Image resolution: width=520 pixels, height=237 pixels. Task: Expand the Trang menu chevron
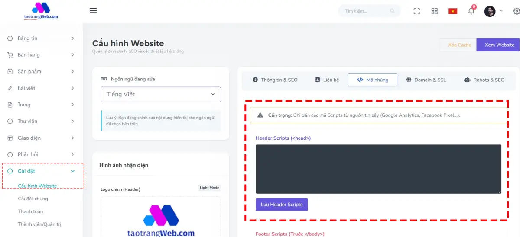pyautogui.click(x=73, y=105)
